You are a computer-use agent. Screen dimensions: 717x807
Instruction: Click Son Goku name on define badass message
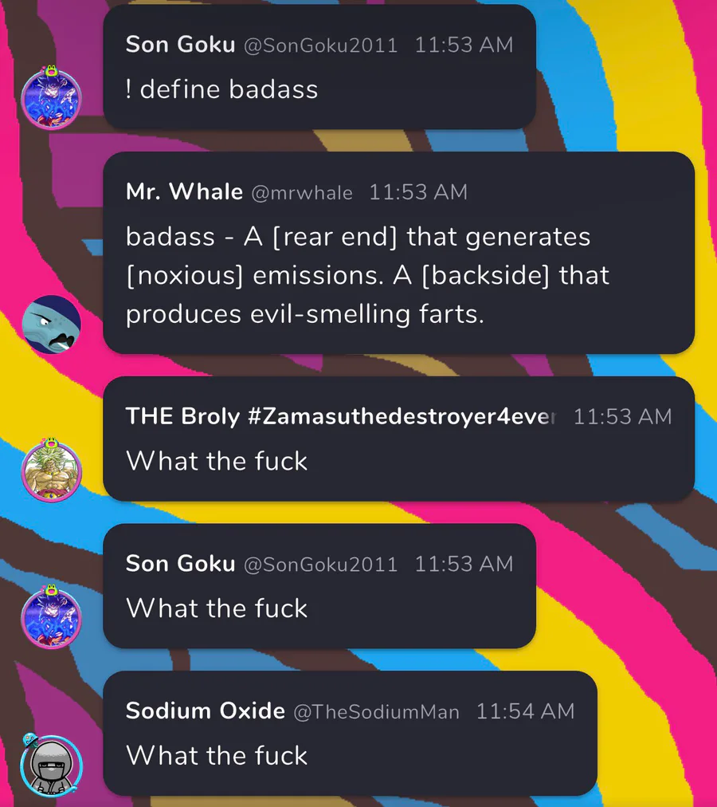[x=181, y=45]
